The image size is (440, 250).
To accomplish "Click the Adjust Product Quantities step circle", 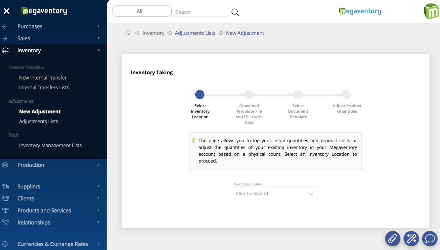I will [347, 95].
